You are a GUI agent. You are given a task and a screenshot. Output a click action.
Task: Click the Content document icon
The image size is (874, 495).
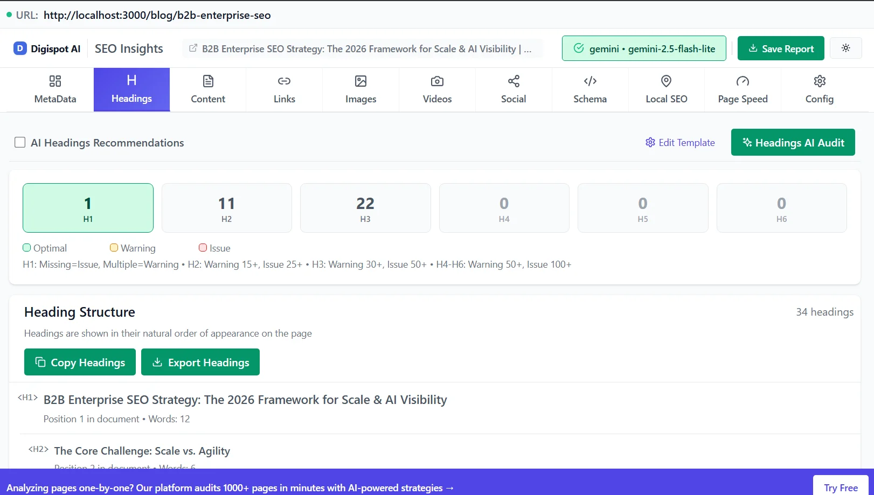coord(208,81)
